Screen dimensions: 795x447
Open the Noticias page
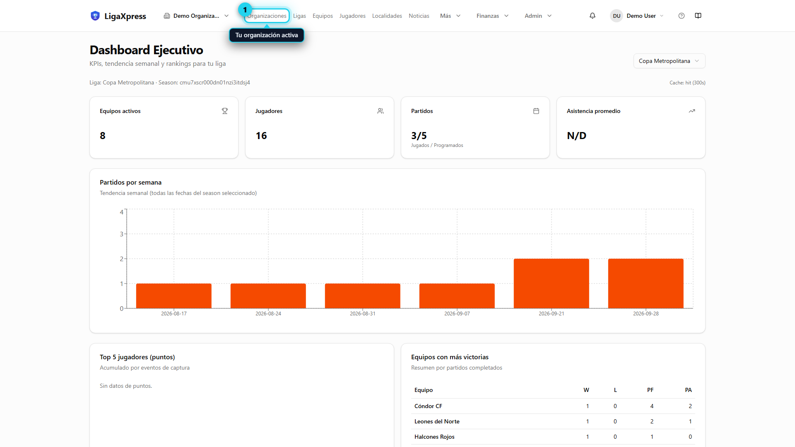pyautogui.click(x=419, y=16)
